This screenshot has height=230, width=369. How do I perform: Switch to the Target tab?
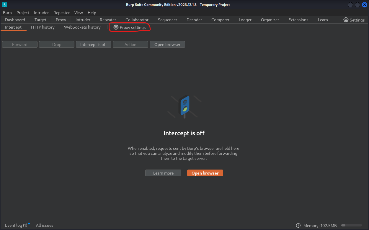tap(40, 20)
